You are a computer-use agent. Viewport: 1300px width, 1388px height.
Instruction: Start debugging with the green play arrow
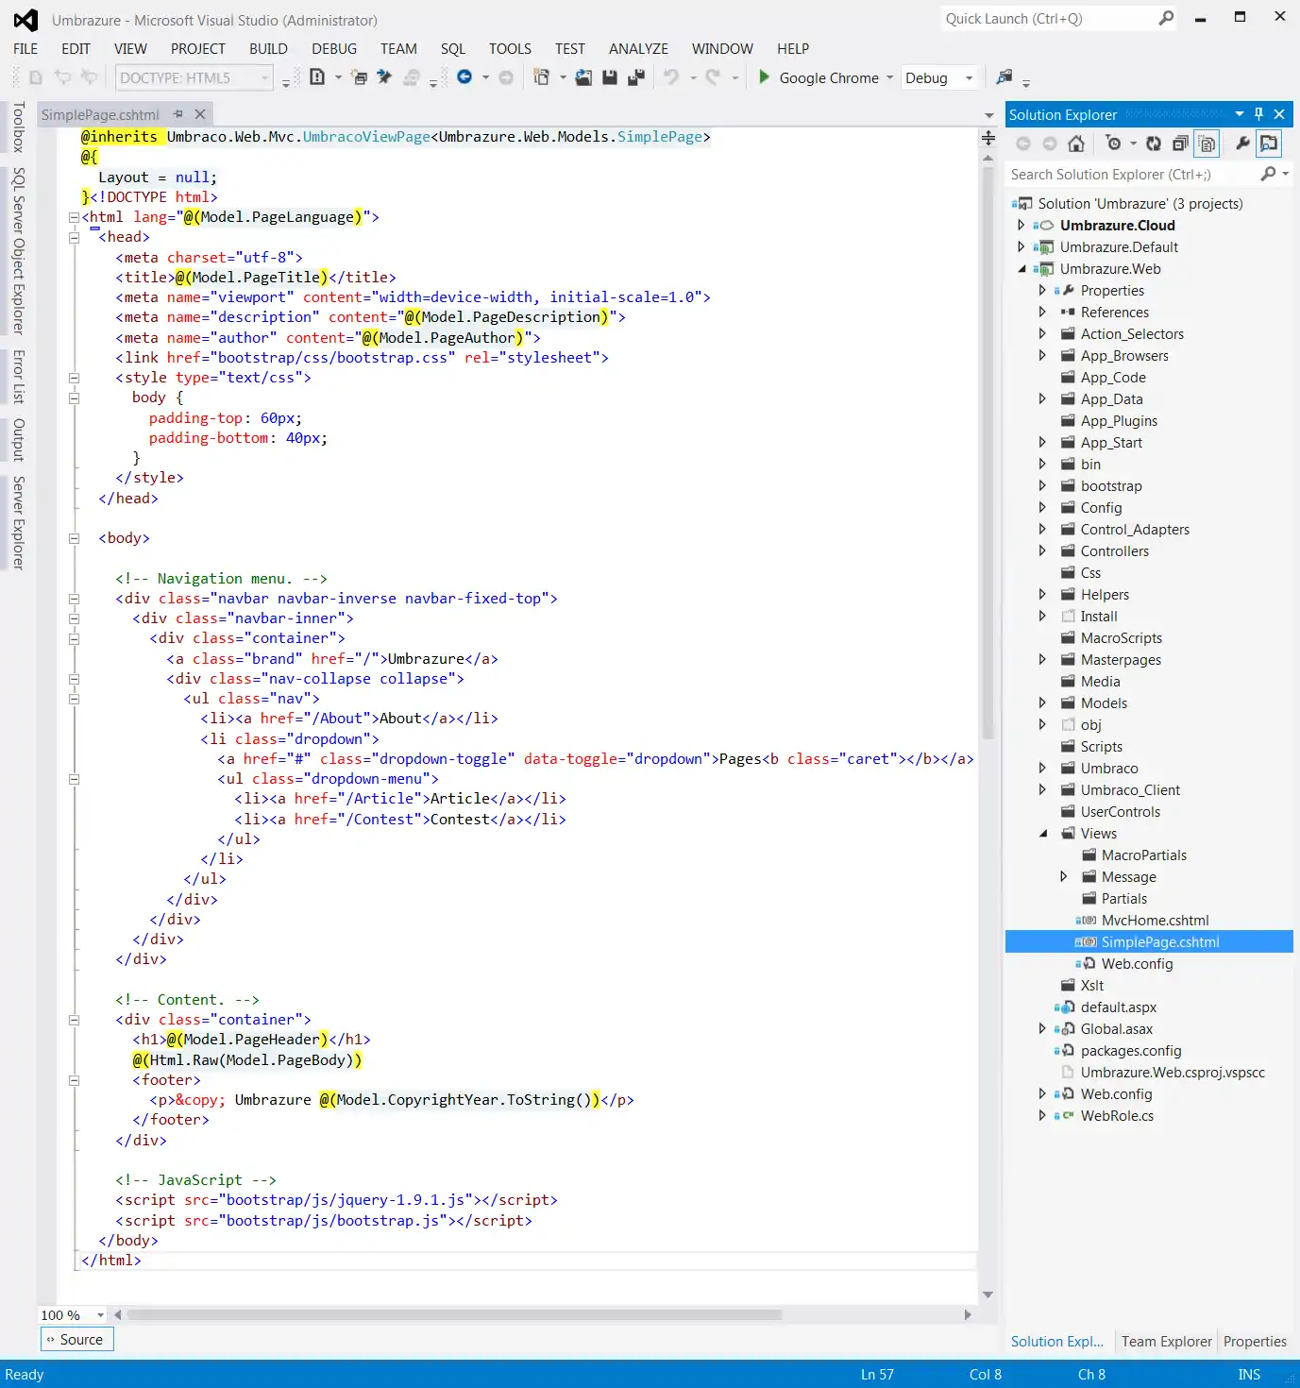pyautogui.click(x=765, y=77)
